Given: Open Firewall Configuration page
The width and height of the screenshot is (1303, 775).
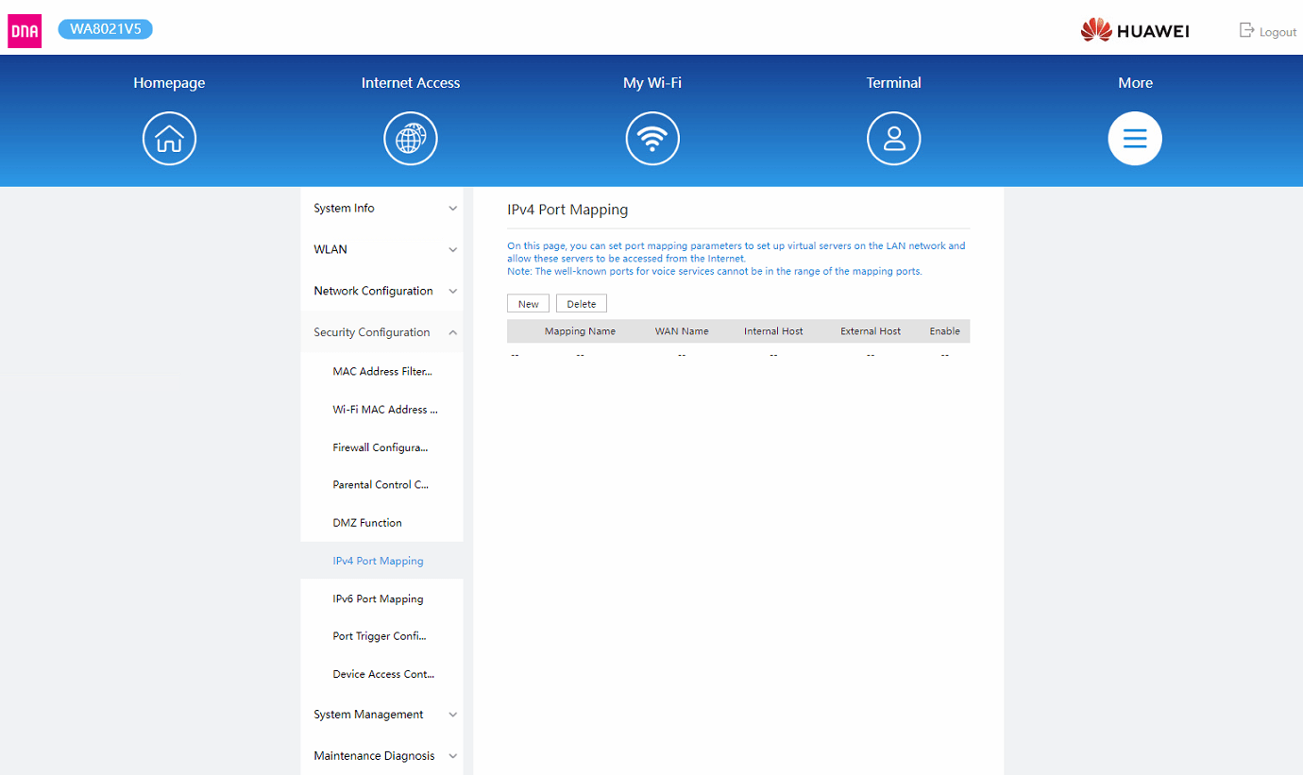Looking at the screenshot, I should point(382,447).
